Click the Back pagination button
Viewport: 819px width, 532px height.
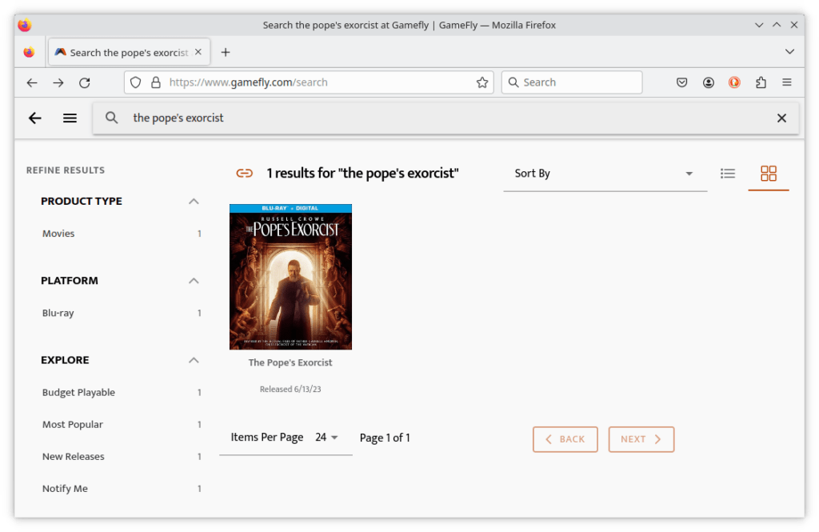point(565,439)
